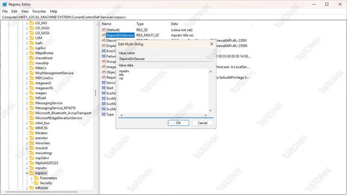Select the Microsoft_Bluetooth_AvrcpTransport key
Image resolution: width=347 pixels, height=195 pixels.
pyautogui.click(x=63, y=113)
